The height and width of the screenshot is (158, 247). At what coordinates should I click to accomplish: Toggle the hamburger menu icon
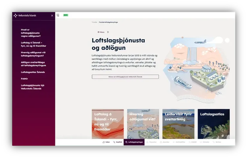(58, 15)
